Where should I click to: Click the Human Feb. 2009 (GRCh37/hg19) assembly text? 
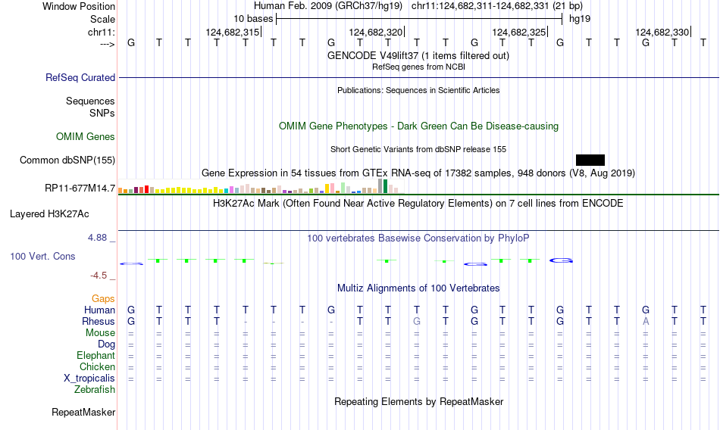(328, 6)
